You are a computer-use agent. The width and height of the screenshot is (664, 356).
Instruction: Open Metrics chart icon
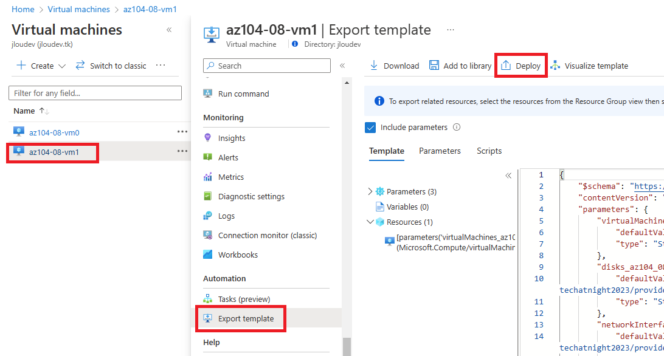(207, 177)
